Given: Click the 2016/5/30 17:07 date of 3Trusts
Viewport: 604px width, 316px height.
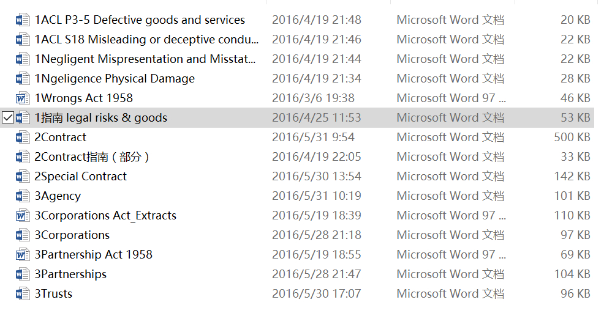Looking at the screenshot, I should tap(316, 294).
